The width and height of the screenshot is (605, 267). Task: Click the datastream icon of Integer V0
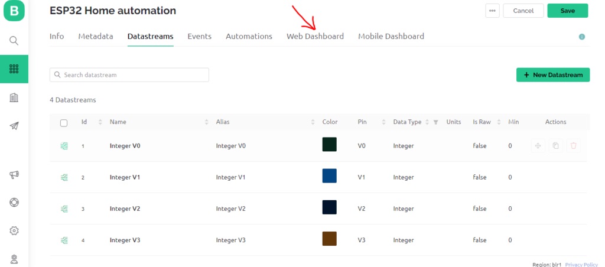pos(64,146)
